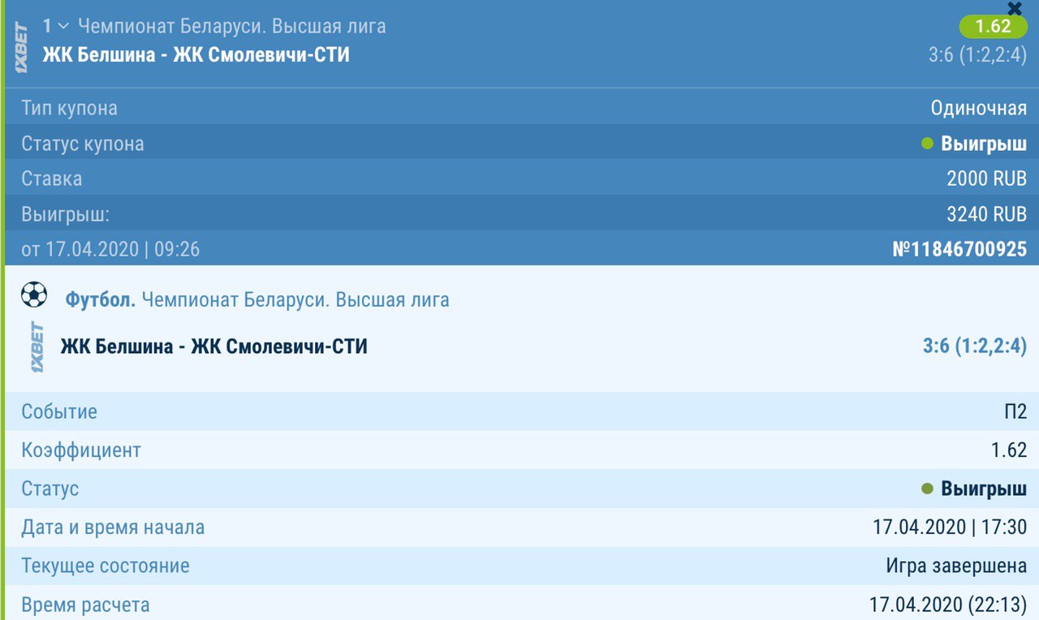Click the Выигрыш: payout label

click(65, 214)
